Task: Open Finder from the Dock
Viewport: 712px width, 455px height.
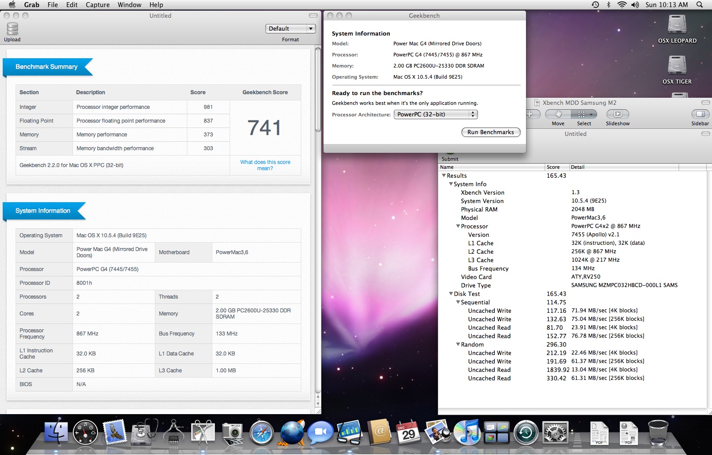Action: tap(56, 432)
